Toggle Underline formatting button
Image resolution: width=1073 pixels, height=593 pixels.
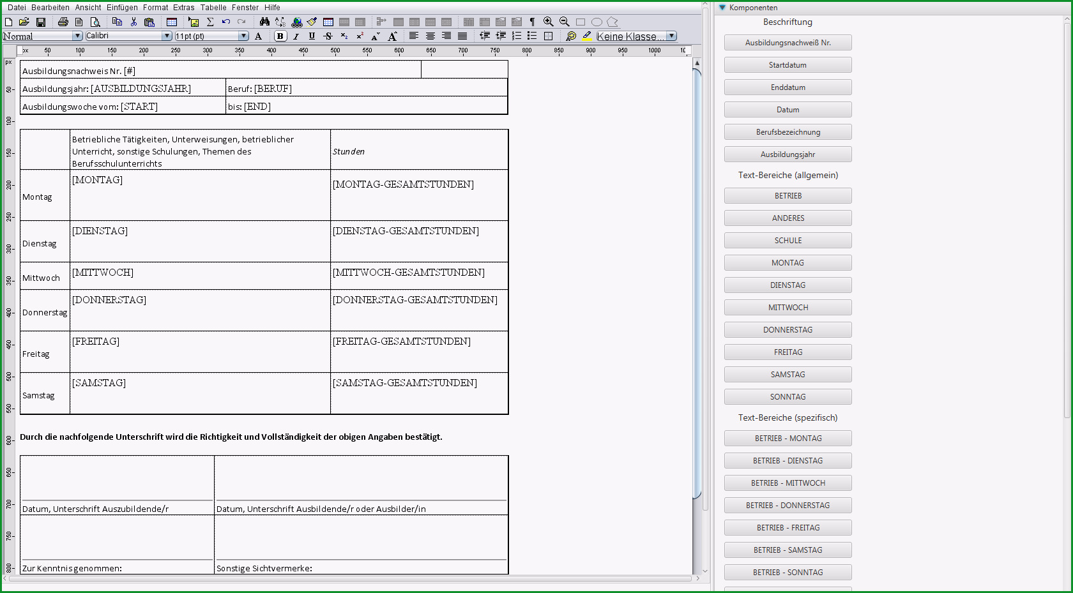click(312, 36)
